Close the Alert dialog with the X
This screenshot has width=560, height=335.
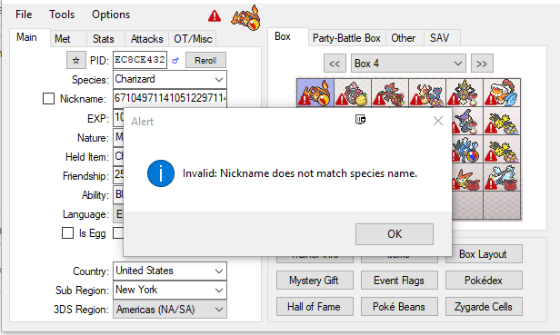[438, 121]
